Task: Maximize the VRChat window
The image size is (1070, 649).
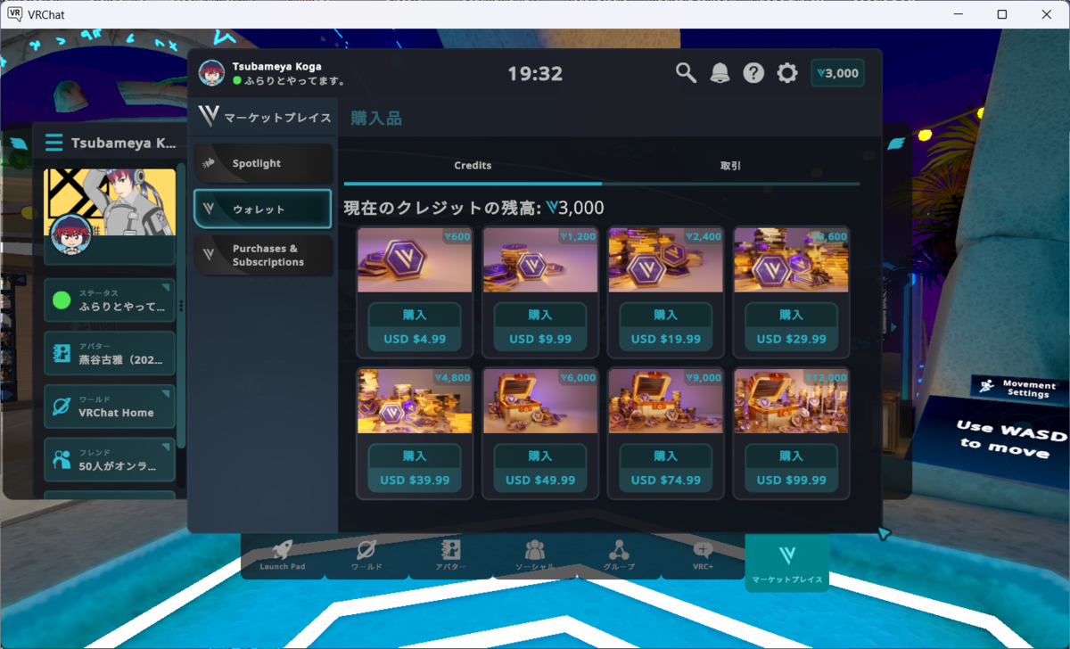Action: 1002,14
